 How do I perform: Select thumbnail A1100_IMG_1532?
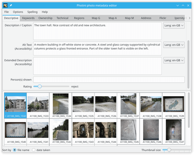click(x=15, y=105)
